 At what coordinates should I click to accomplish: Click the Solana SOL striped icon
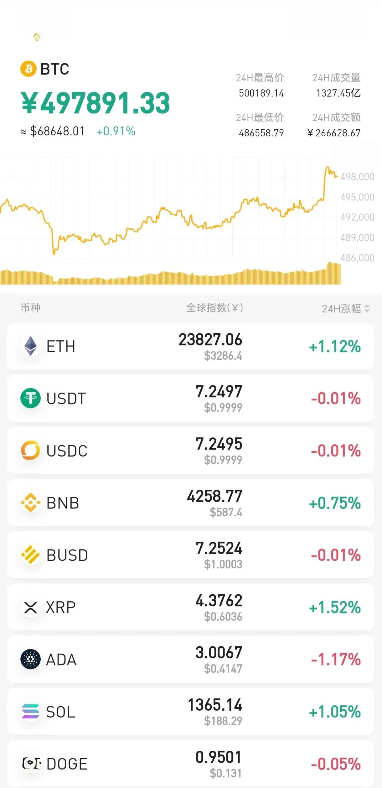pyautogui.click(x=31, y=712)
